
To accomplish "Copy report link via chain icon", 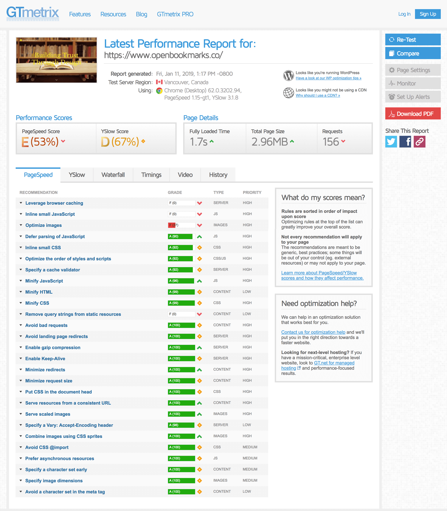I will [420, 142].
